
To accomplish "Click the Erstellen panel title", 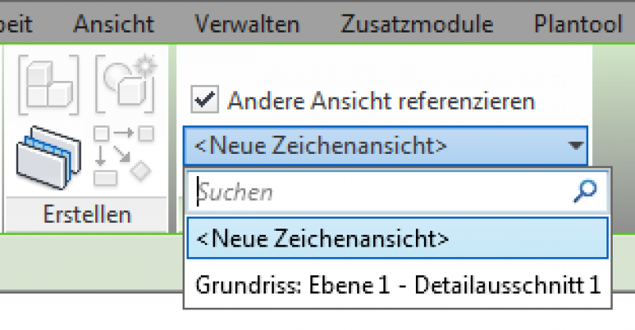I will (87, 215).
